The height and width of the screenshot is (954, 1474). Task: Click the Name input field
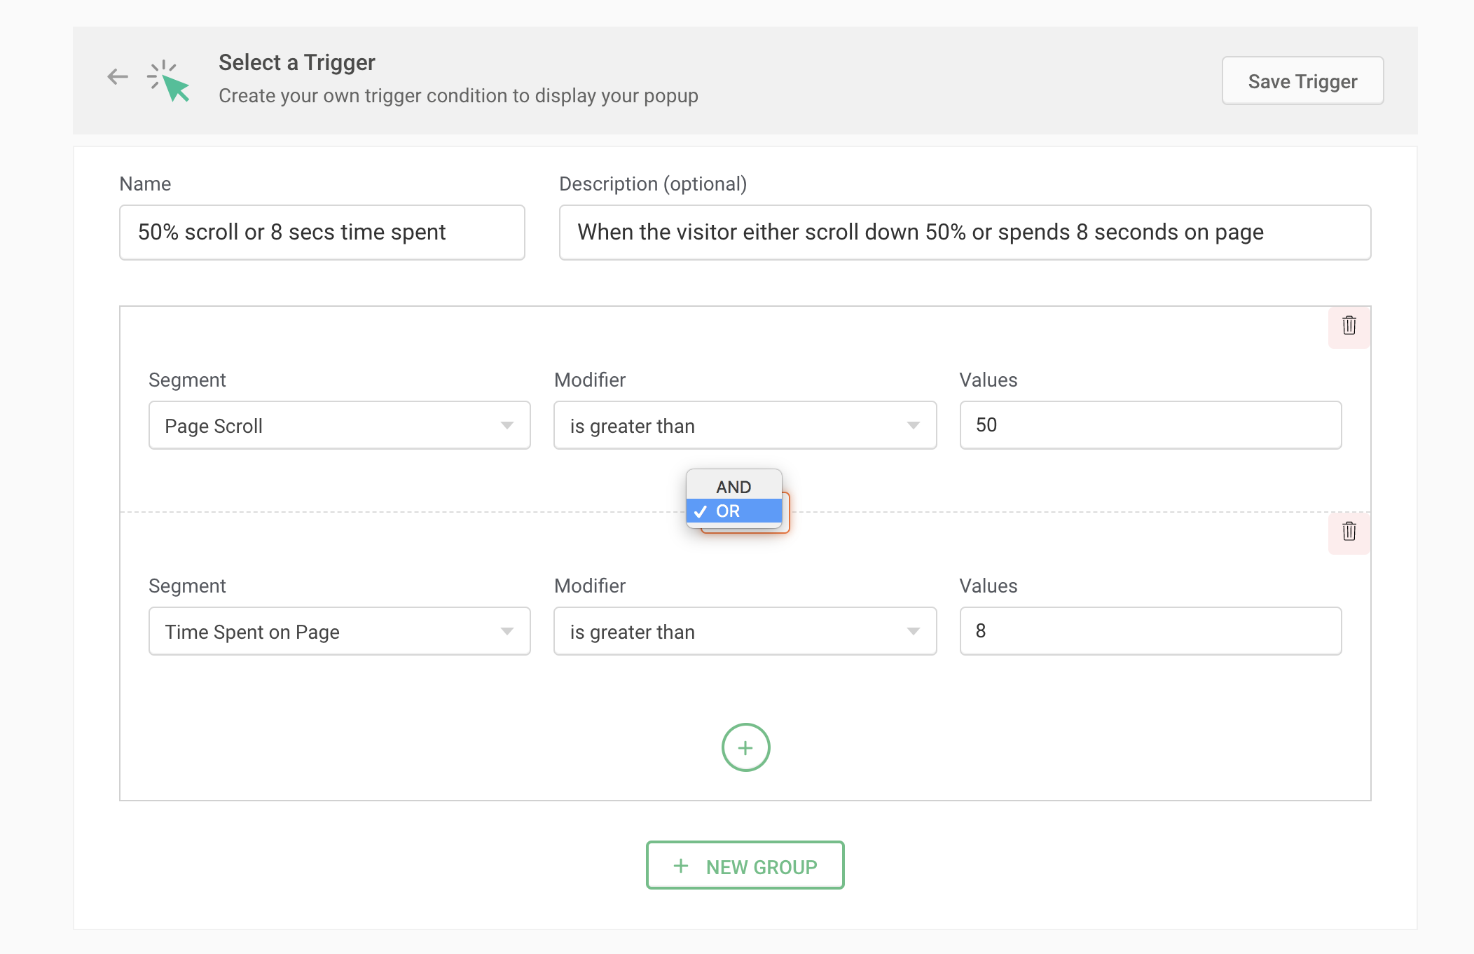click(322, 233)
